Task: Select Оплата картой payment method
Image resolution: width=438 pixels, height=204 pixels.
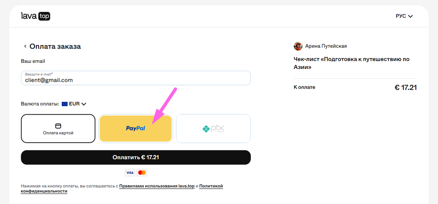Action: (x=58, y=128)
